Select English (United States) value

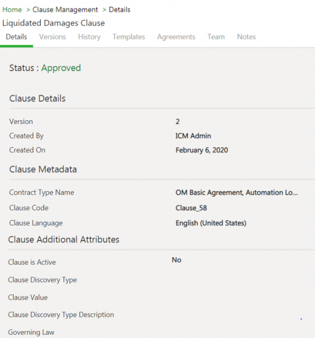pos(211,223)
